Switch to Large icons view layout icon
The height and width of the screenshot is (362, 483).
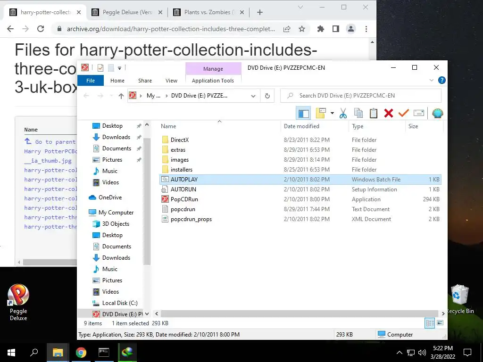pos(440,323)
